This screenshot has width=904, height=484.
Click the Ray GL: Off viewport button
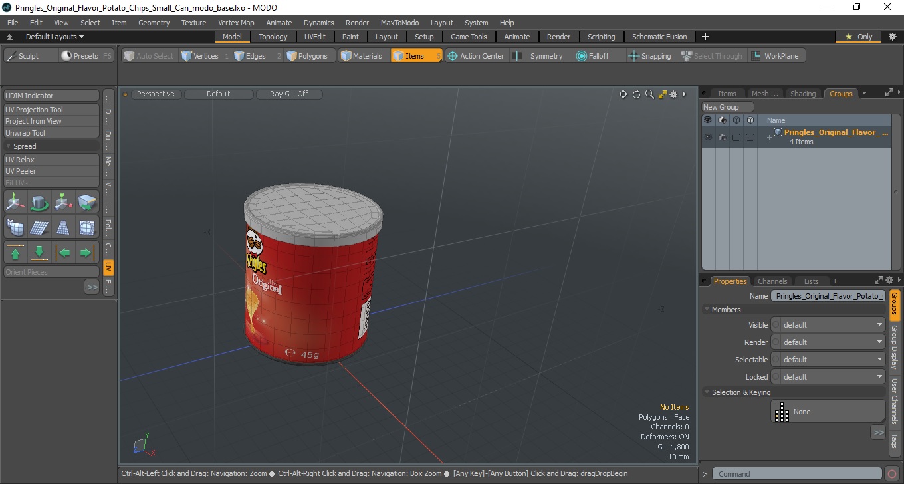(289, 94)
